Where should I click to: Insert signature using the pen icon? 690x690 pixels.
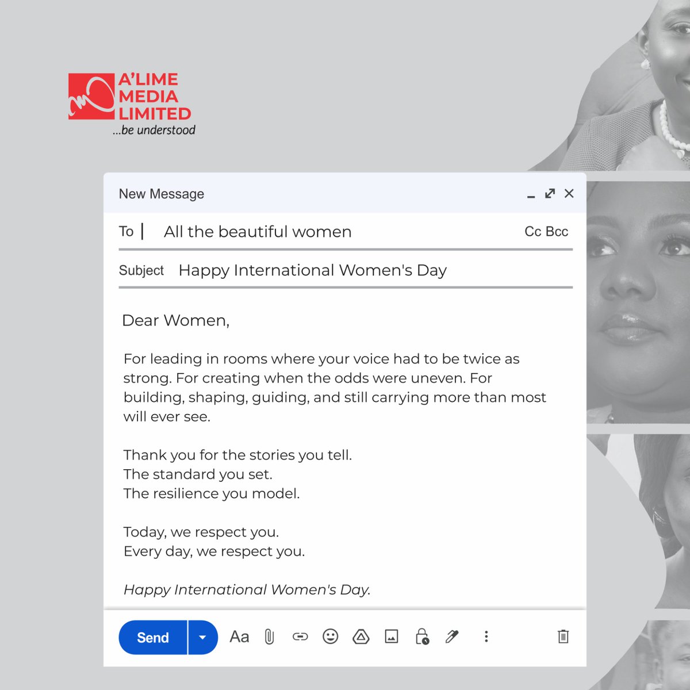[x=452, y=637]
